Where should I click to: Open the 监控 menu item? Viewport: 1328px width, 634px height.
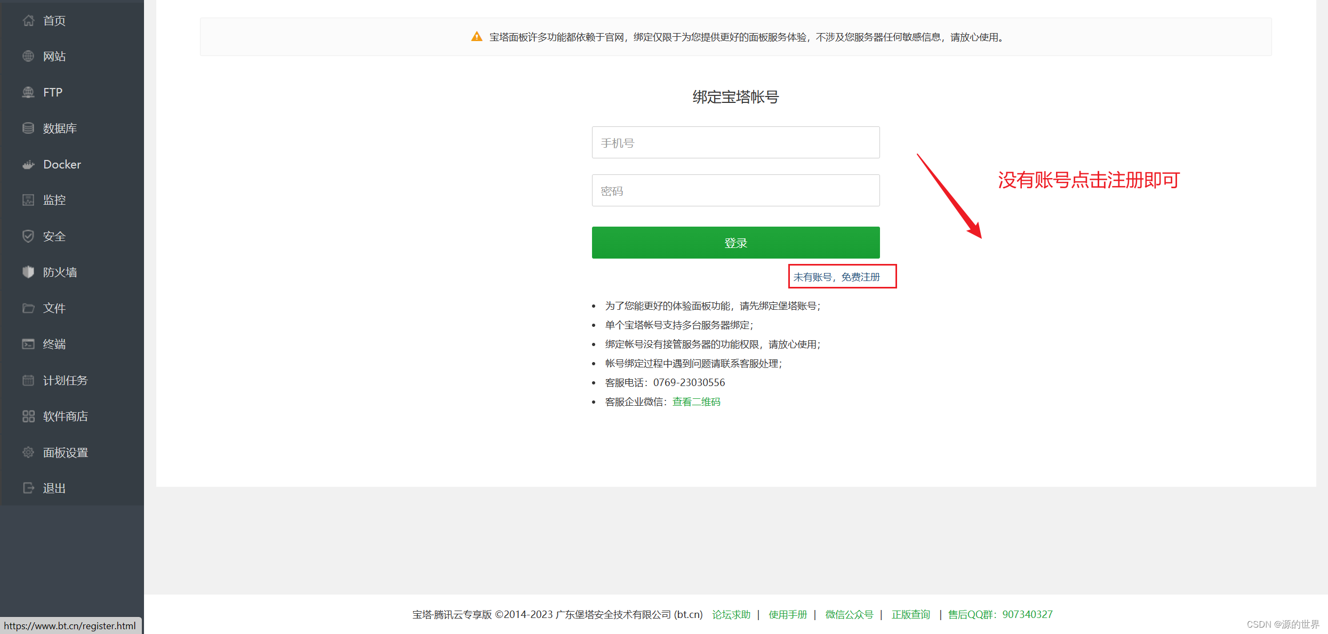pos(72,200)
